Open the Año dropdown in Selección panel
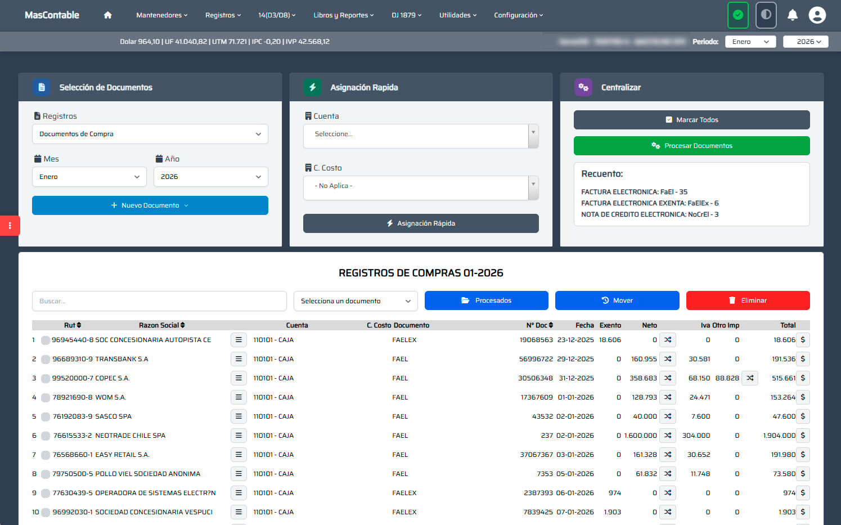 pos(211,177)
